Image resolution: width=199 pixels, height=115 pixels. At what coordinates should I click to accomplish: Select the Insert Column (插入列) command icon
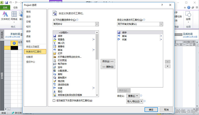[55, 43]
